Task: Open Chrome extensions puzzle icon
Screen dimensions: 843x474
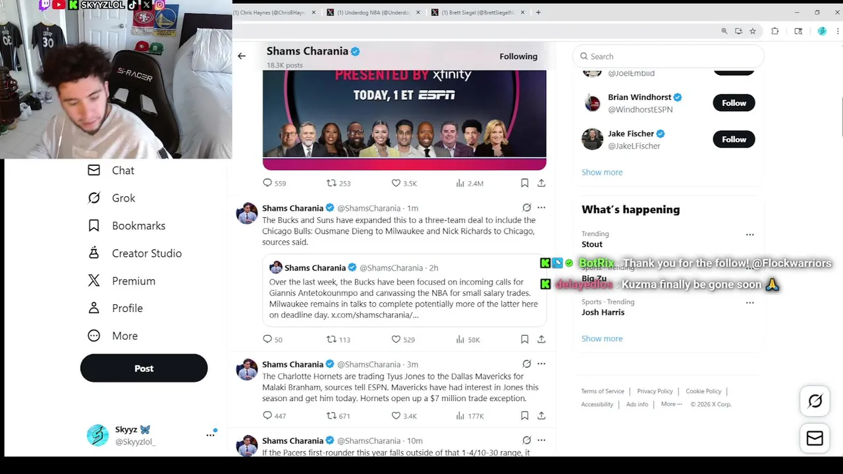Action: tap(775, 31)
